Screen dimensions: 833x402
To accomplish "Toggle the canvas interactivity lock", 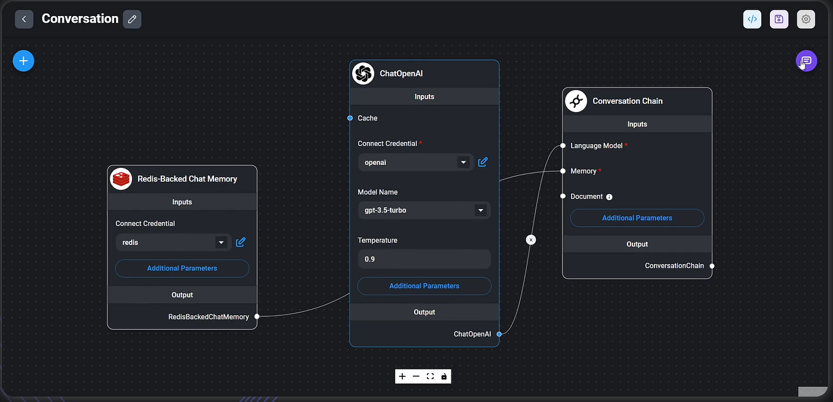I will (x=444, y=376).
